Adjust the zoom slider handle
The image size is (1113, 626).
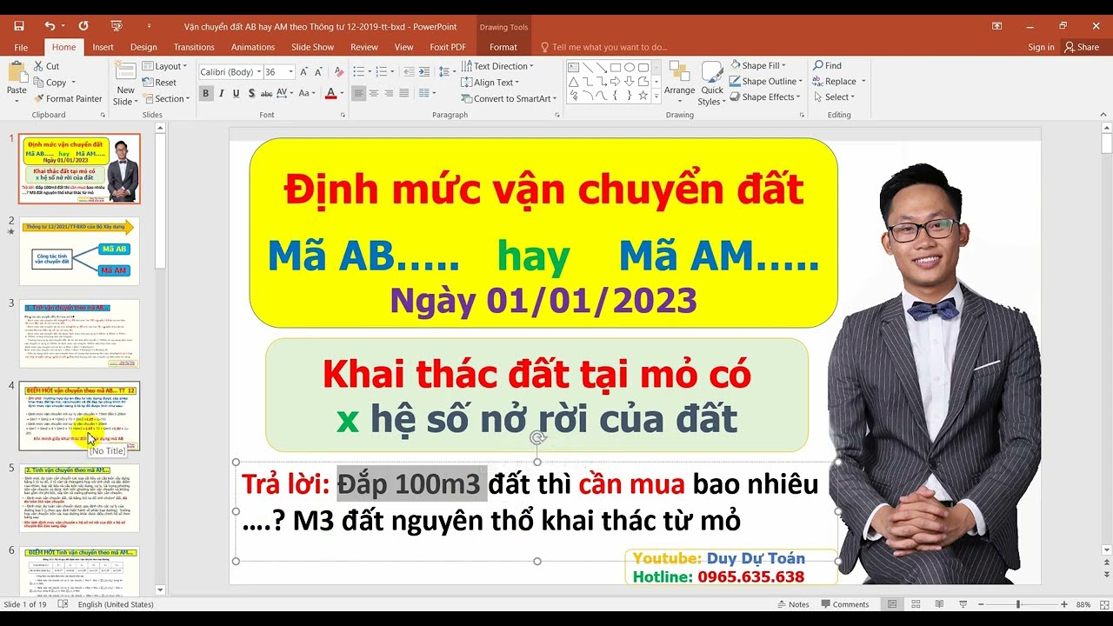pos(1017,604)
